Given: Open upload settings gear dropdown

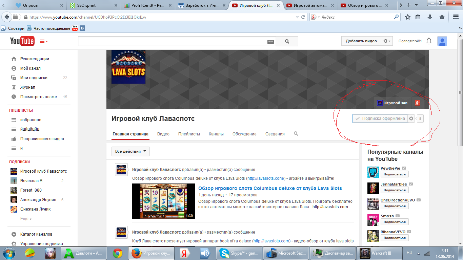Looking at the screenshot, I should pyautogui.click(x=387, y=41).
